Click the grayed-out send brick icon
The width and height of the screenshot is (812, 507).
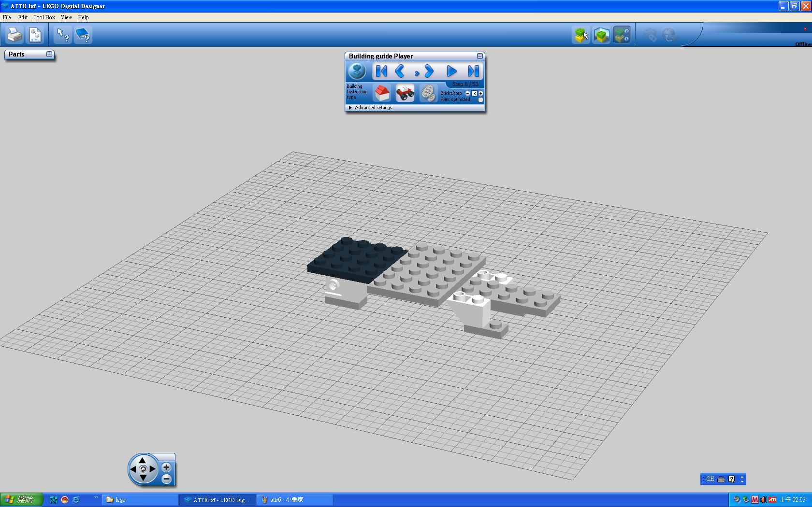click(x=650, y=35)
